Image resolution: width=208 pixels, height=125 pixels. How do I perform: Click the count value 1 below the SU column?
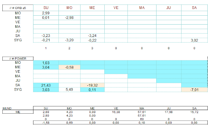(46, 48)
